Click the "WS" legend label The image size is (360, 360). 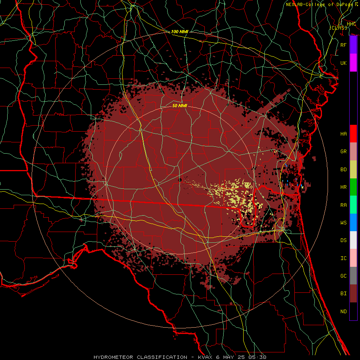344,223
